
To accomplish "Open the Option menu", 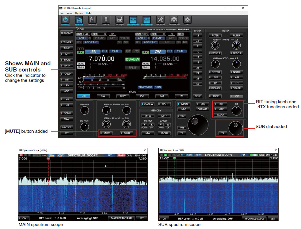I will click(79, 13).
